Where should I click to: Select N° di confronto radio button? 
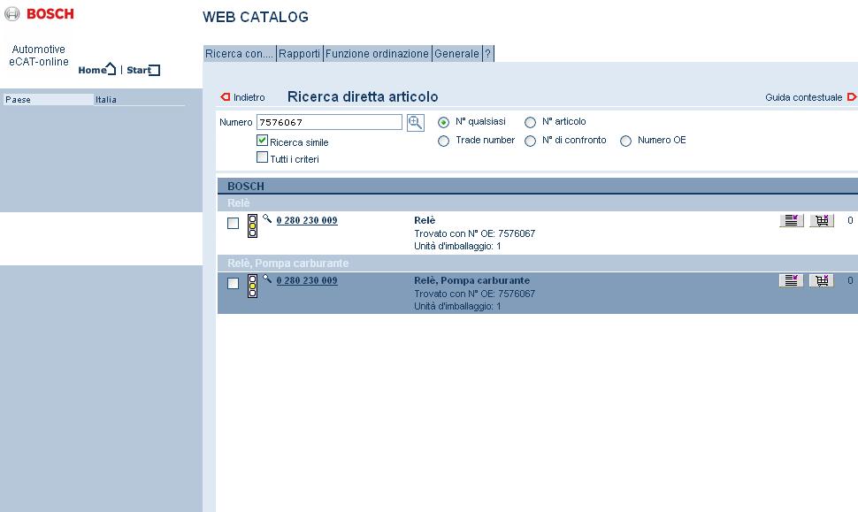point(530,141)
